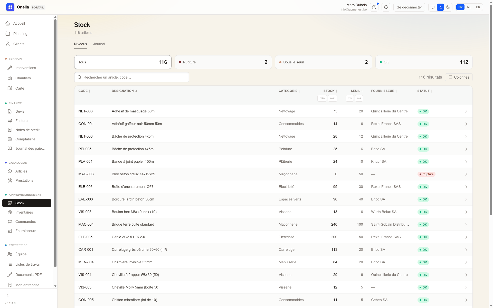
Task: Open Fournisseurs page
Action: coord(27,231)
